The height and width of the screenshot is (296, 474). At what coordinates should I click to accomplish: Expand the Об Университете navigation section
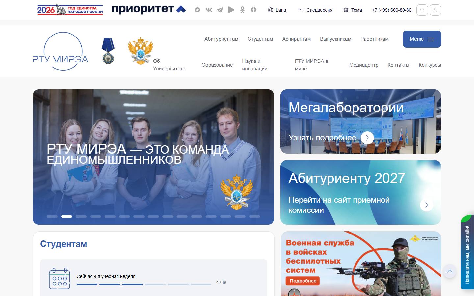coord(169,65)
